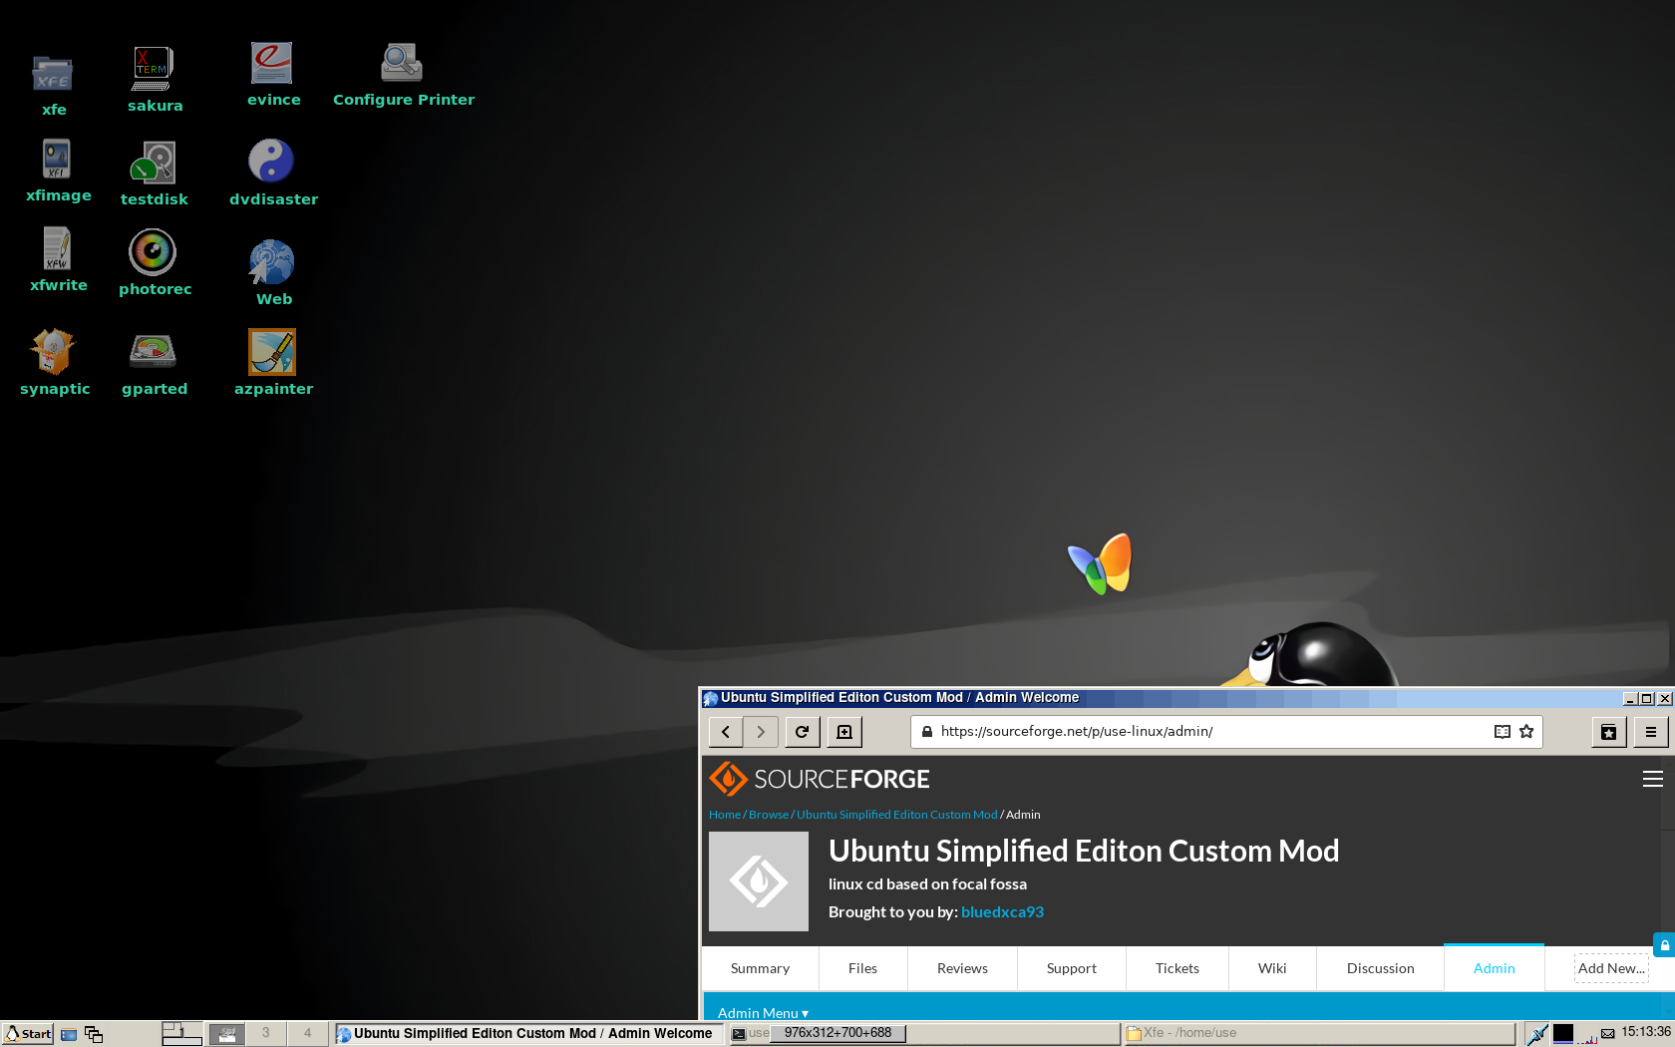
Task: Click the project default logo thumbnail
Action: tap(759, 881)
